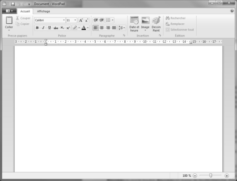
Task: Save document from quick access toolbar
Action: click(13, 4)
